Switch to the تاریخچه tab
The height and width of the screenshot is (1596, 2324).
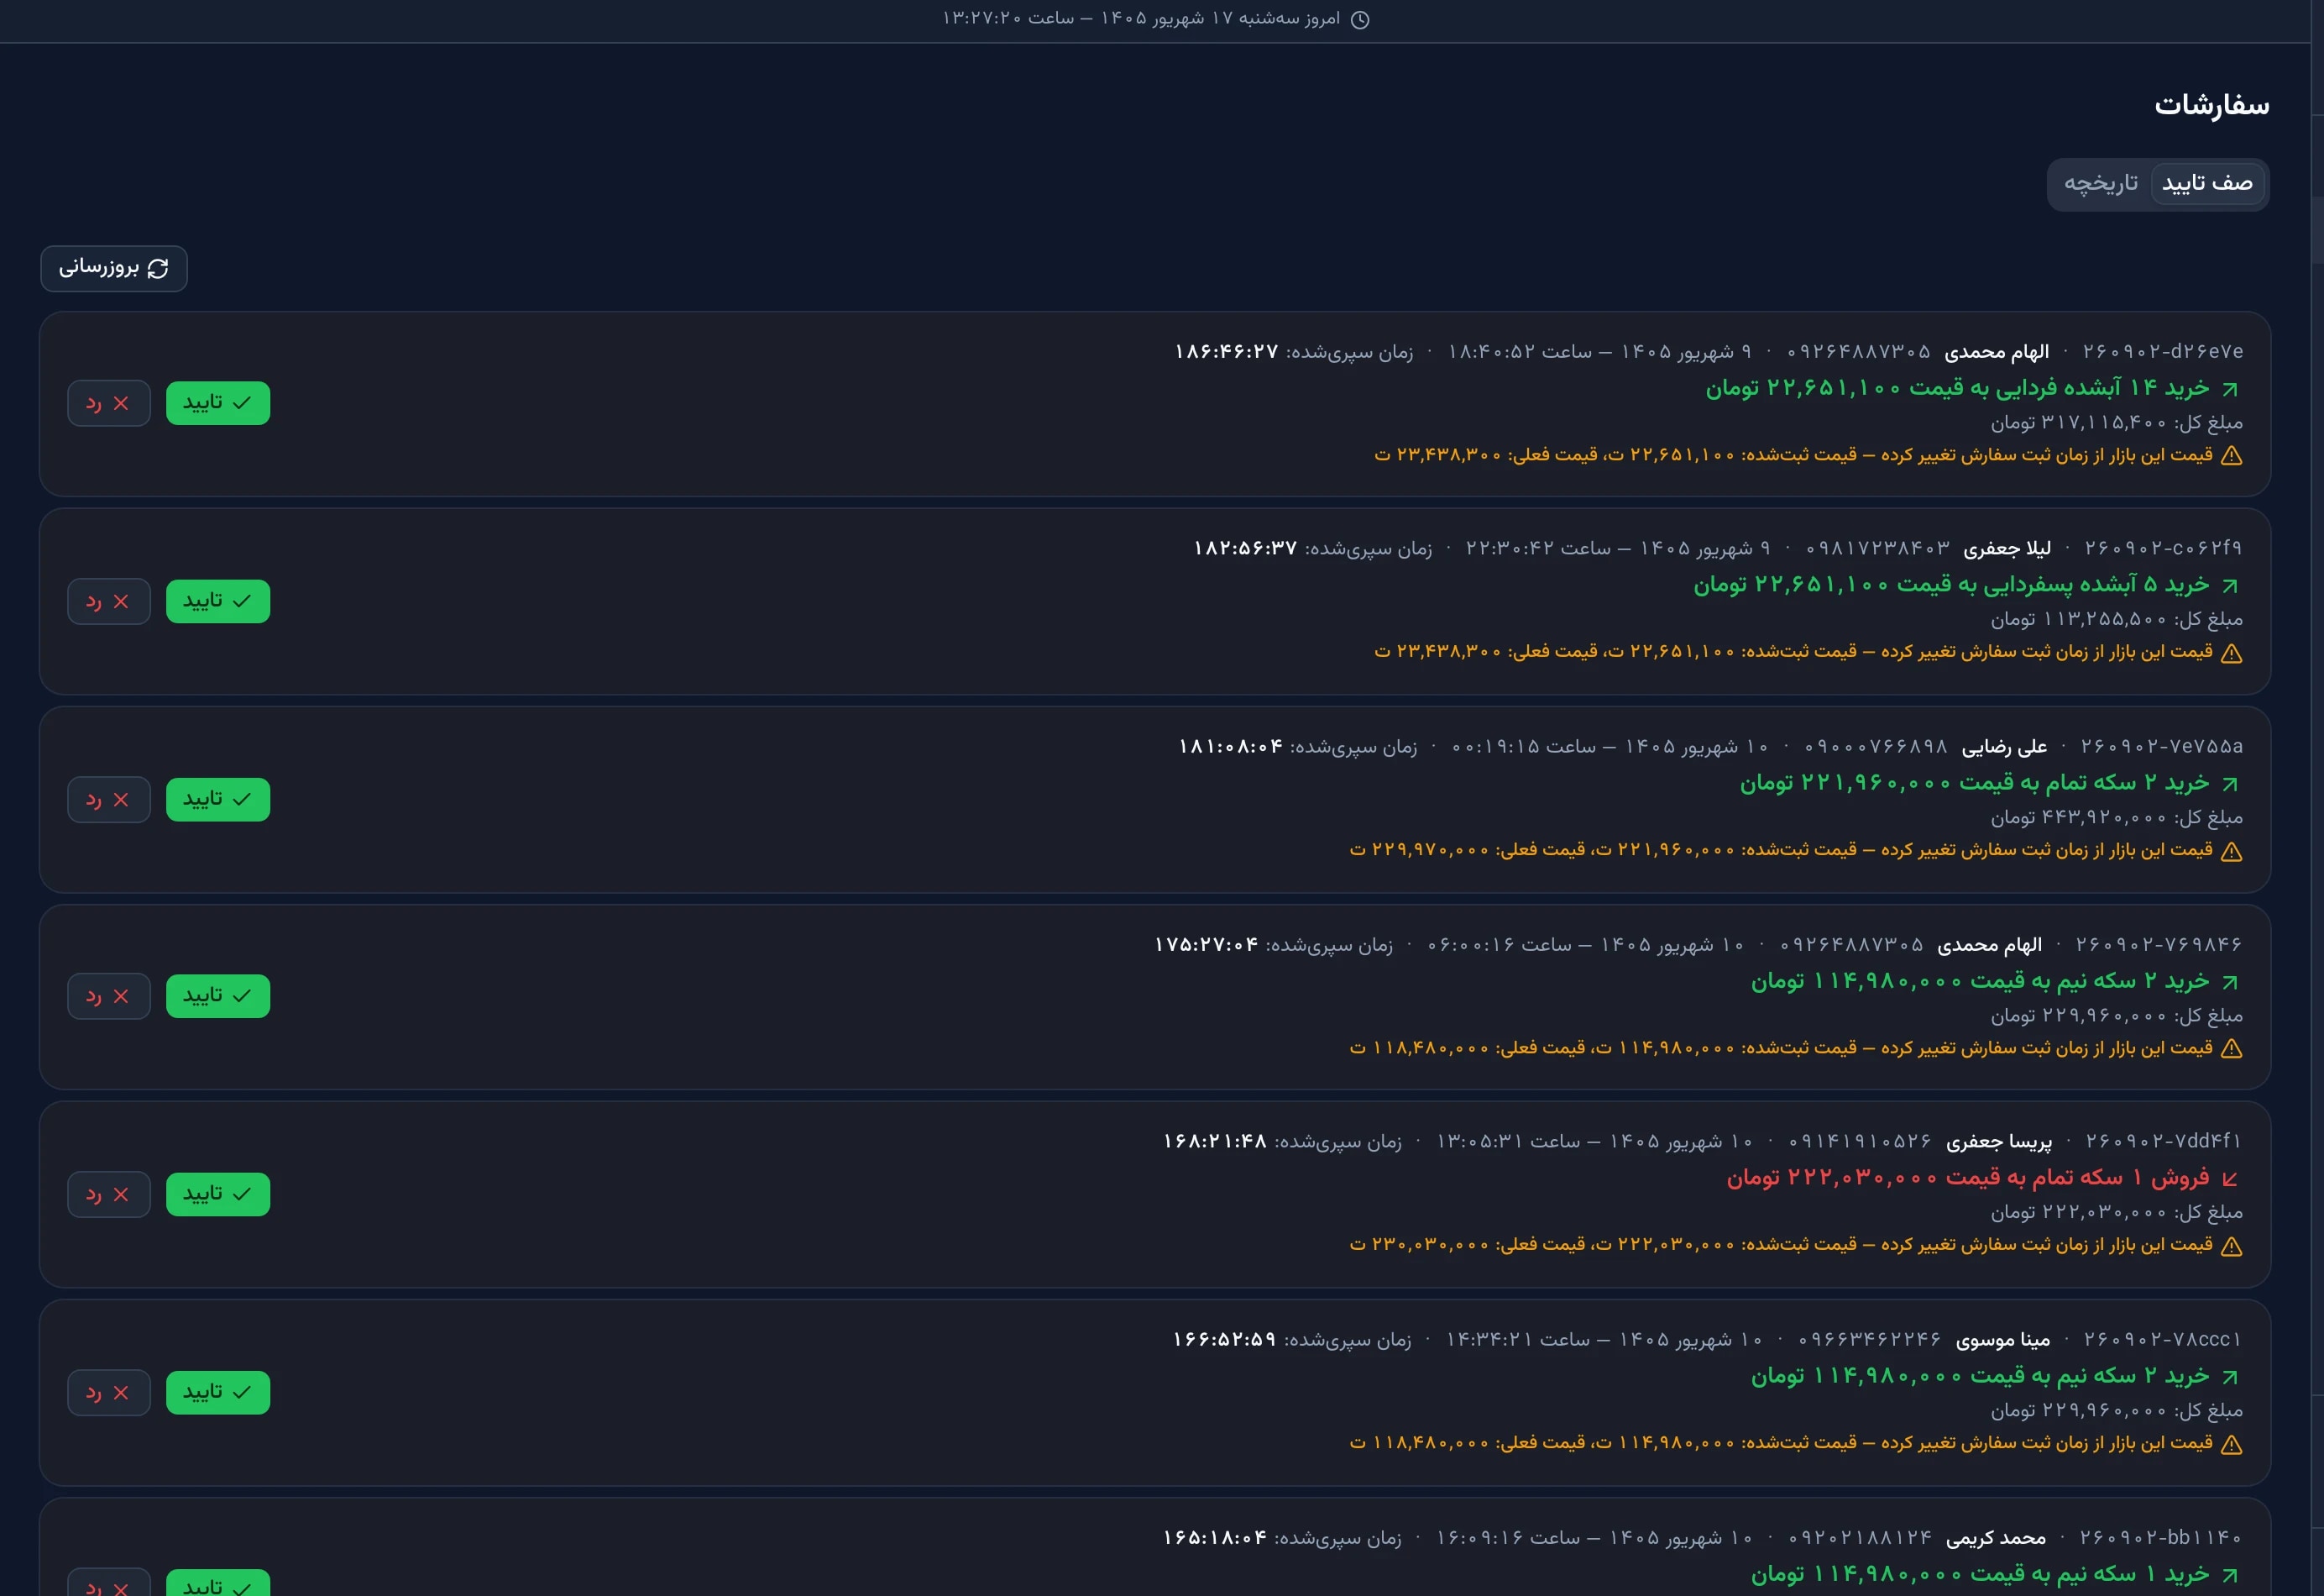(2101, 184)
